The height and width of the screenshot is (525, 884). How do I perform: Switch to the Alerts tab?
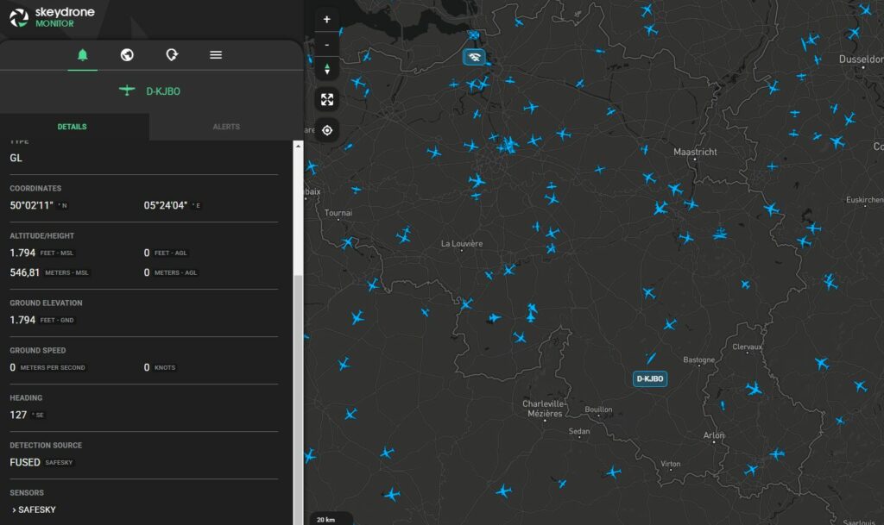click(226, 127)
